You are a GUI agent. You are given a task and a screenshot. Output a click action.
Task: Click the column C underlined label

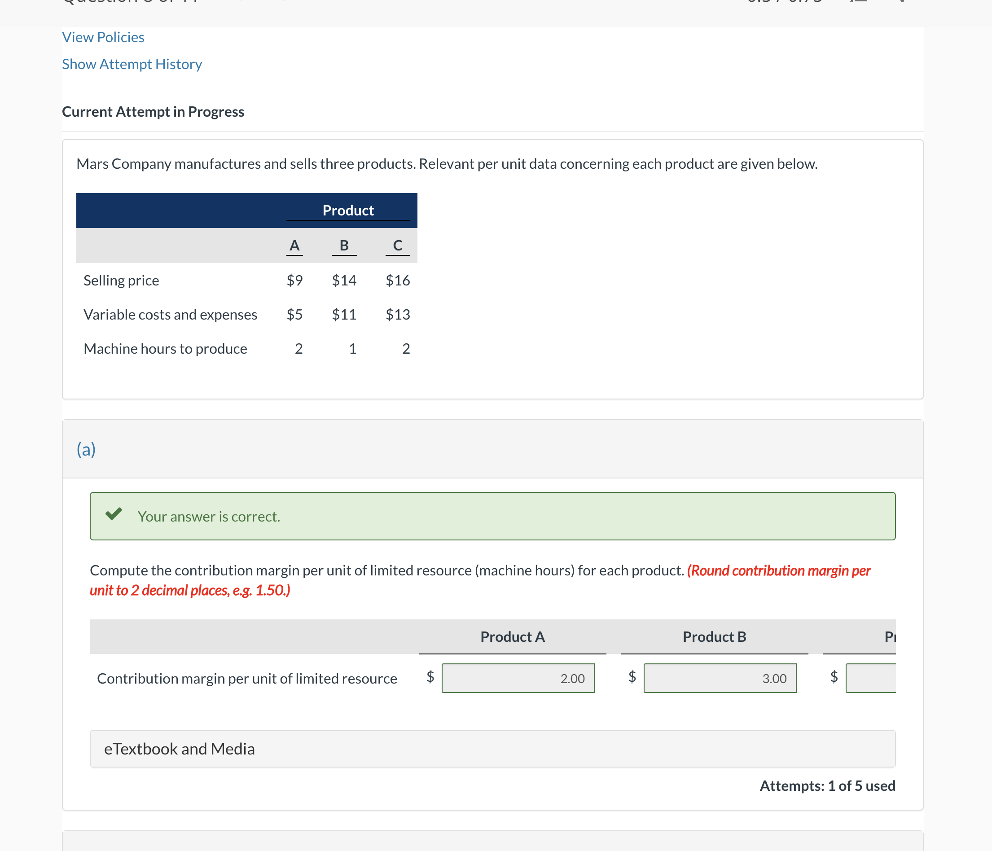396,245
